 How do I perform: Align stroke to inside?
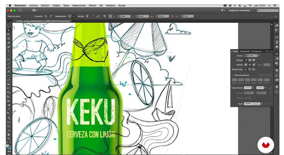click(250, 69)
